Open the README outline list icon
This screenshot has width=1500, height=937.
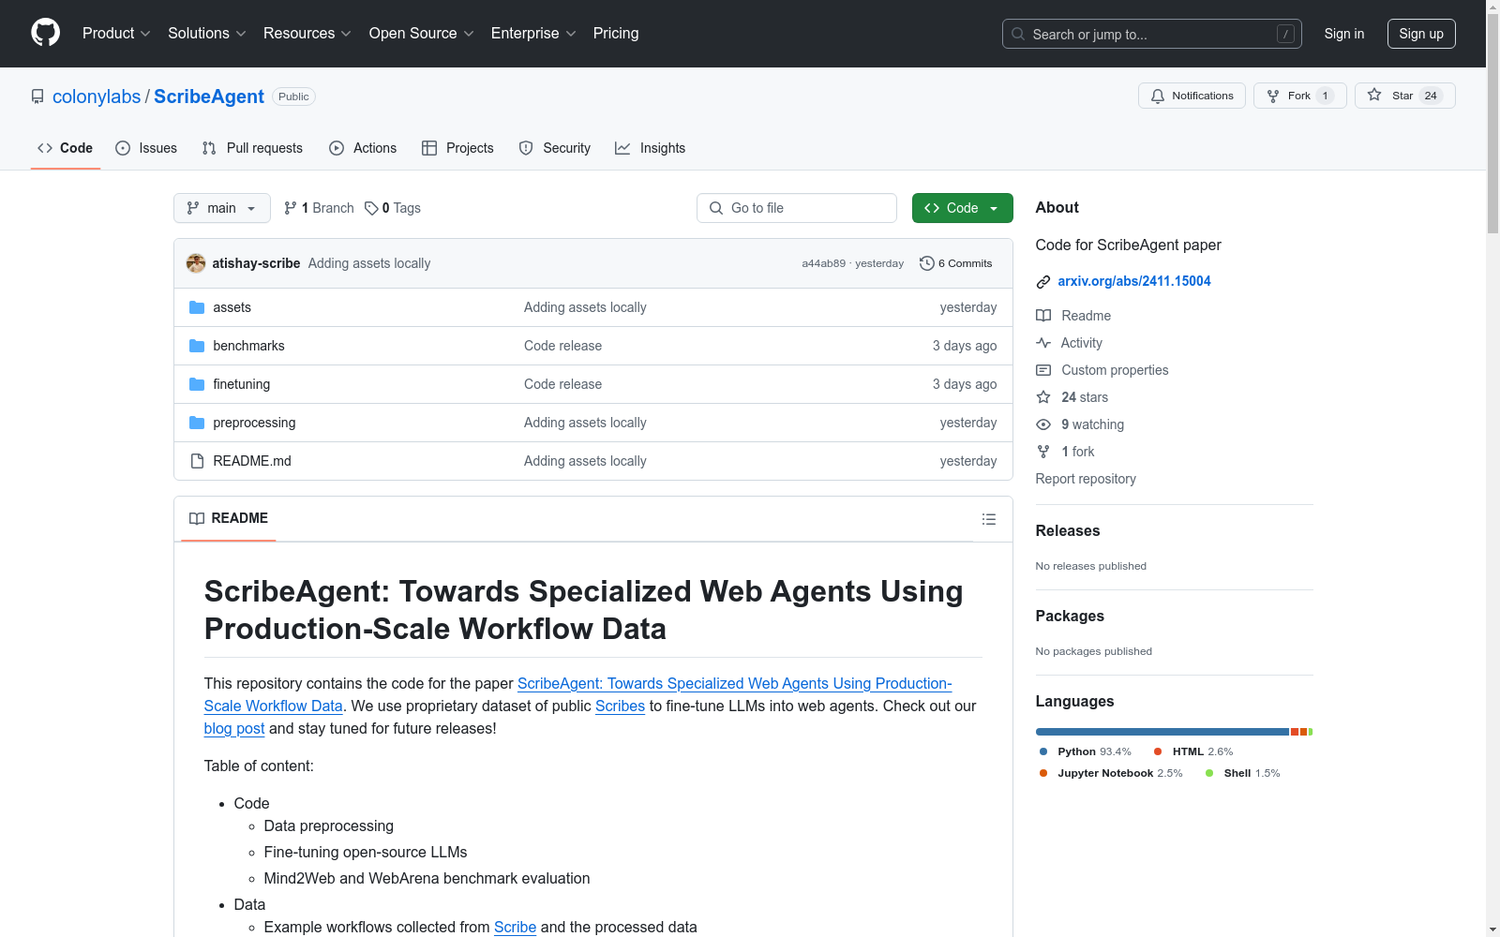989,519
